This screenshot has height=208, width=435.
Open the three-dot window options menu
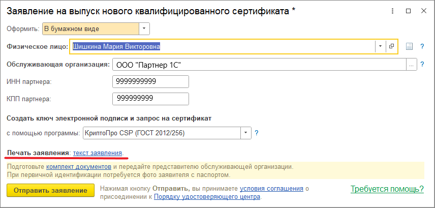tap(392, 11)
